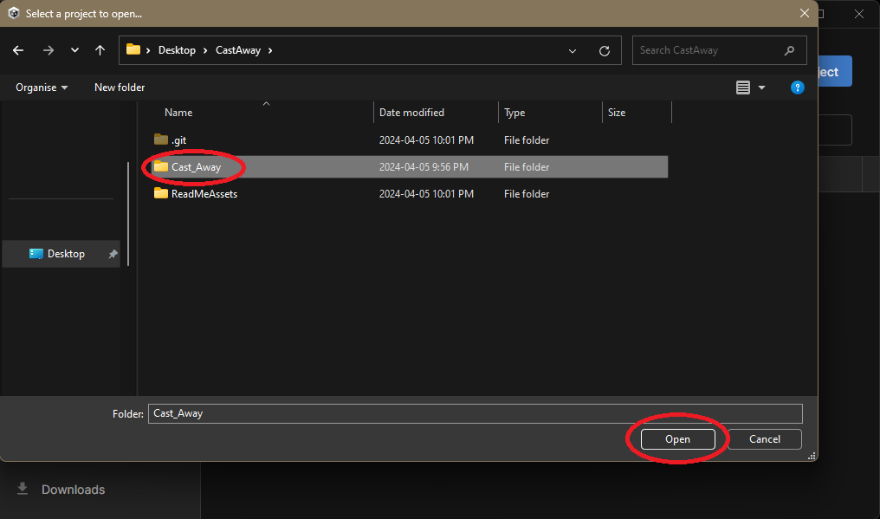Open the recent locations dropdown arrow

tap(74, 50)
